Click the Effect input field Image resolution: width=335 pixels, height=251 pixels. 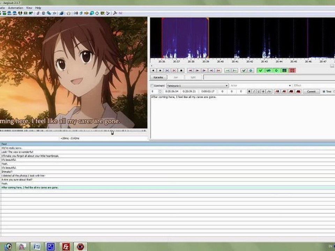pyautogui.click(x=314, y=86)
